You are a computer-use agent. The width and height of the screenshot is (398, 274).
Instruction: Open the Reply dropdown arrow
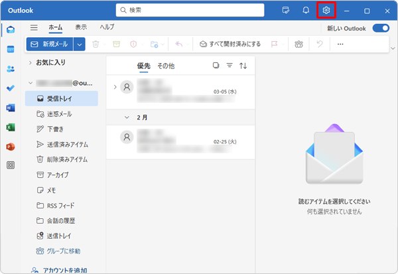pos(188,44)
